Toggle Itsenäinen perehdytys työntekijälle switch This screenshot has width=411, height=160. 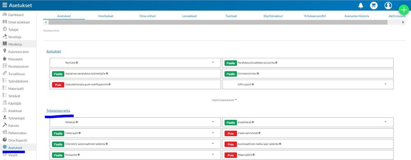click(58, 74)
